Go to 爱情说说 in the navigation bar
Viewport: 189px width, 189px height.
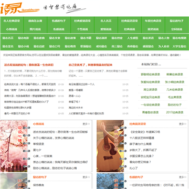[106, 29]
